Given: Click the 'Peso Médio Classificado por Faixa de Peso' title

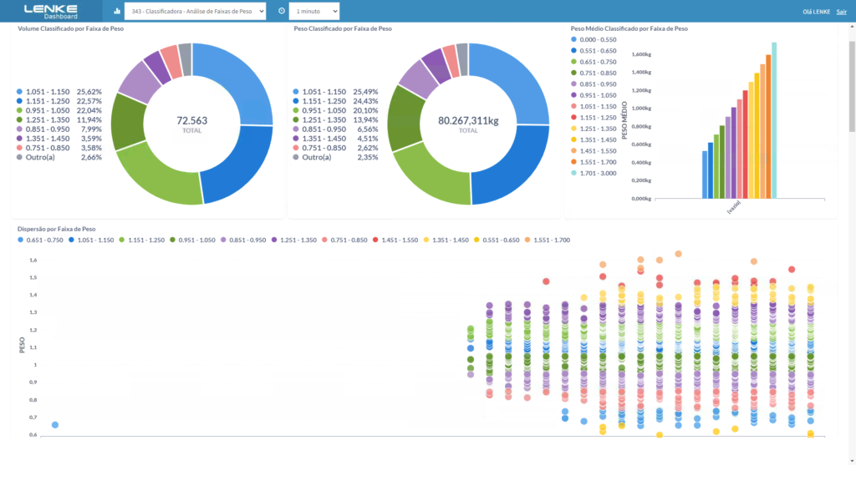Looking at the screenshot, I should coord(629,28).
